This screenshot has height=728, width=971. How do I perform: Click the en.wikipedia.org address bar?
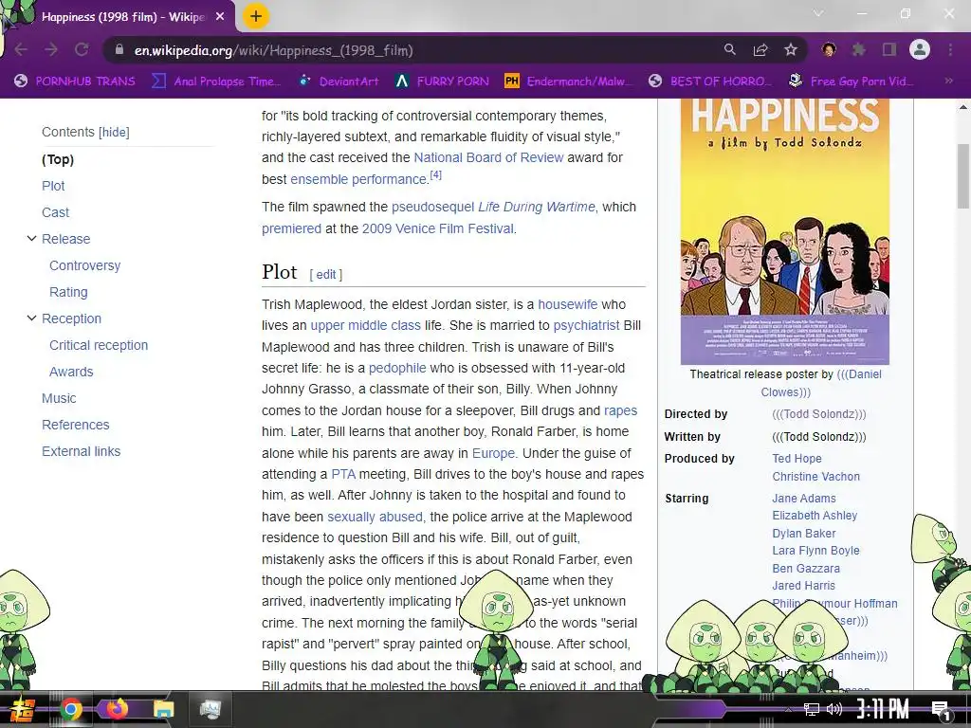pyautogui.click(x=409, y=50)
